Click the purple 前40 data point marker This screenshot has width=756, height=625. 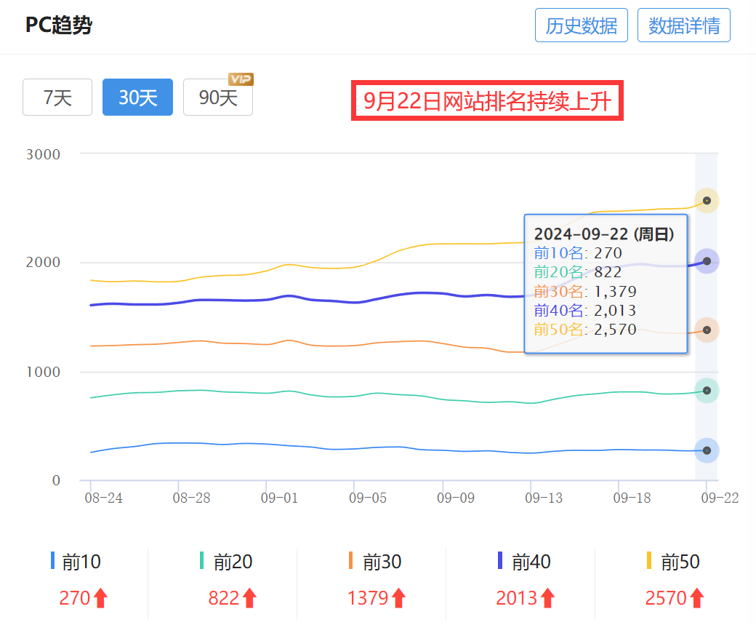point(707,261)
